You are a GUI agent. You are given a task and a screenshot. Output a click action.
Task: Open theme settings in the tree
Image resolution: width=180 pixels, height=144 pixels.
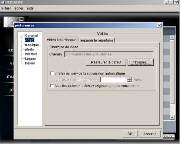(30, 63)
